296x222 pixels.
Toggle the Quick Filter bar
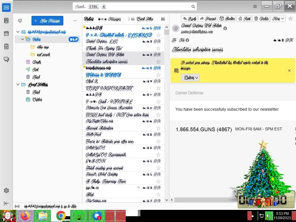coord(142,19)
